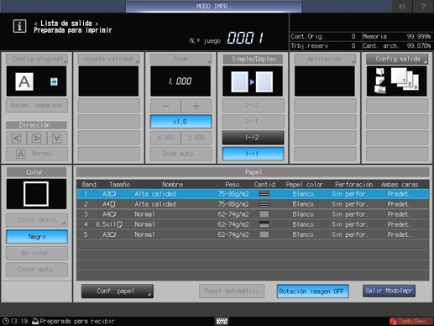434x326 pixels.
Task: Open Ajuste calidad menu
Action: (x=108, y=59)
